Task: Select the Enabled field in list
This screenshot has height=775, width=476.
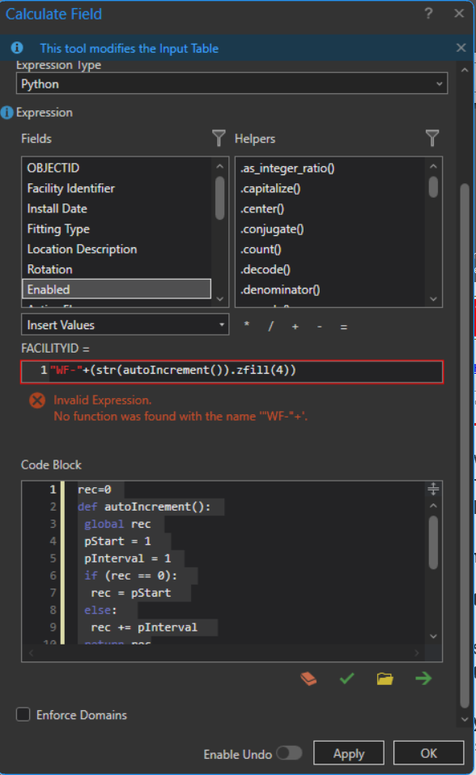Action: click(117, 289)
